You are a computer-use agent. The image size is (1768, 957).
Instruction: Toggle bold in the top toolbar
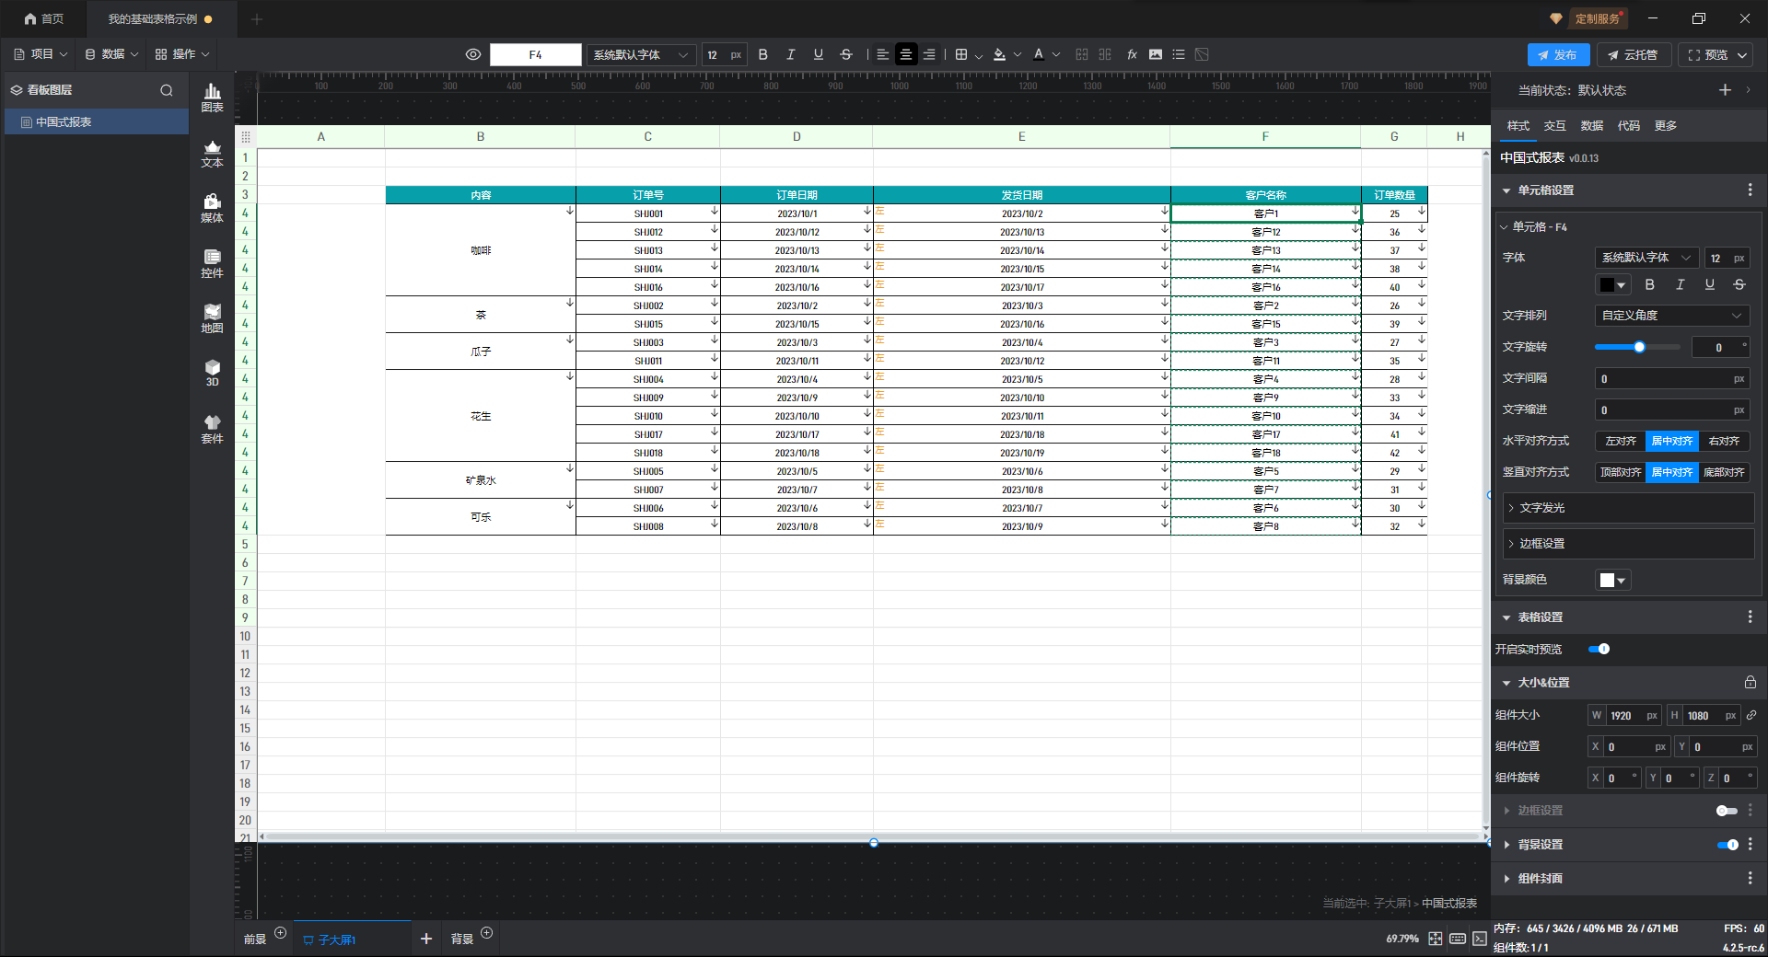(762, 54)
